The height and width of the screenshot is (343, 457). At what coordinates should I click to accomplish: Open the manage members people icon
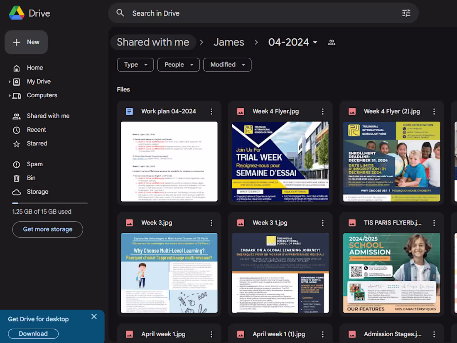332,42
